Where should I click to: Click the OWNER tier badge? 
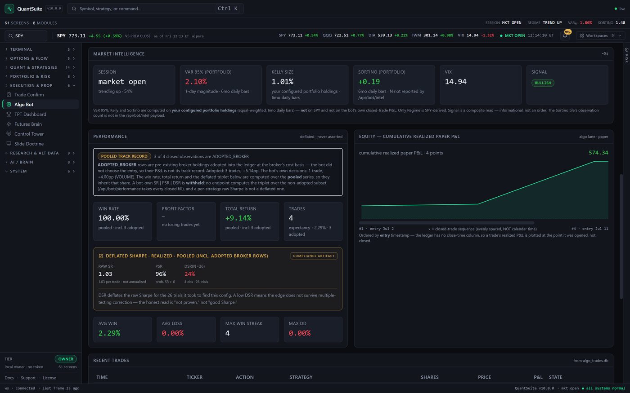(x=66, y=359)
